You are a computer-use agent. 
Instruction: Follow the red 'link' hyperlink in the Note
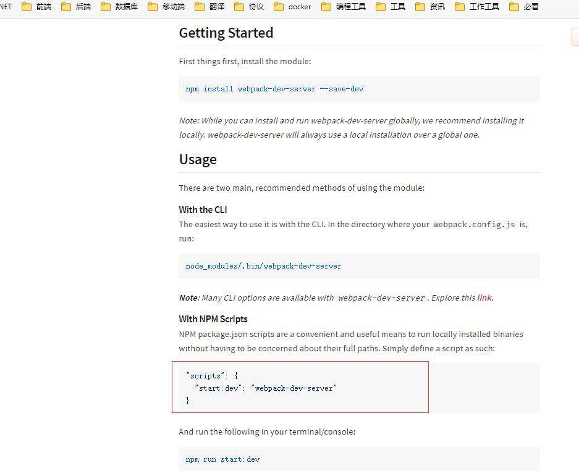(x=484, y=298)
